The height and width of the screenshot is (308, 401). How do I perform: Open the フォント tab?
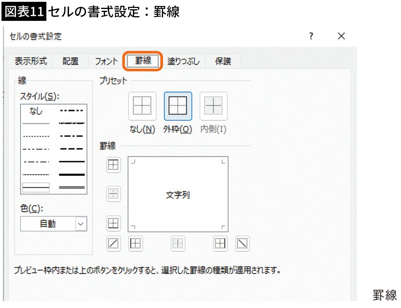click(106, 61)
